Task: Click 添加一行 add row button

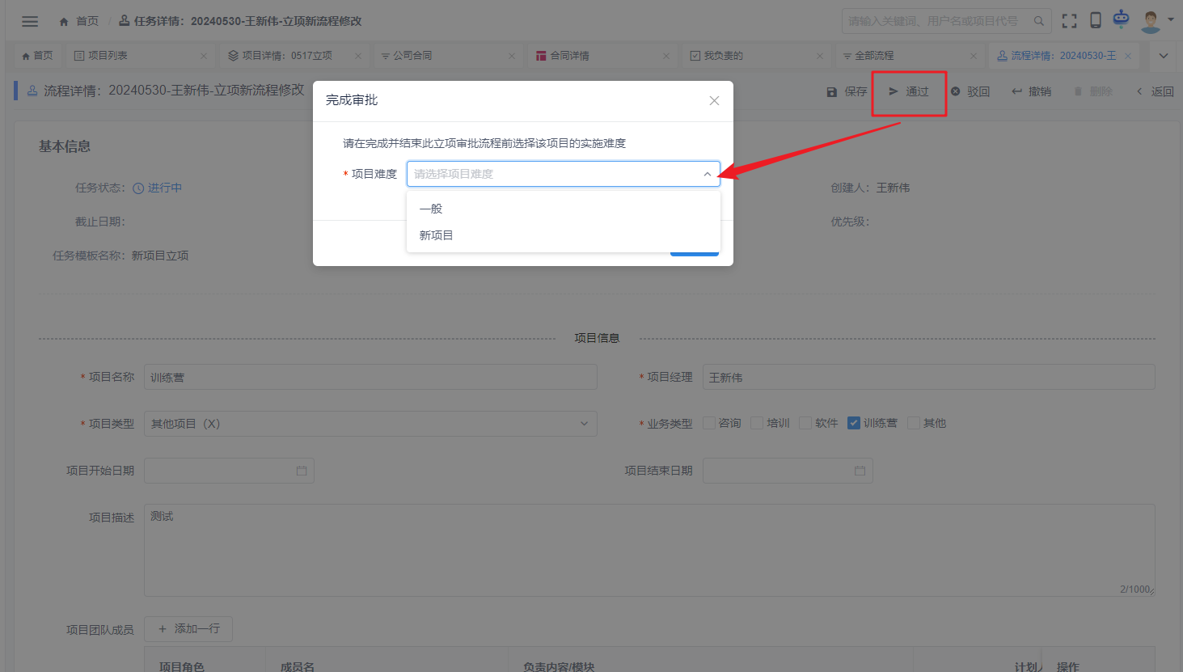Action: pyautogui.click(x=188, y=628)
